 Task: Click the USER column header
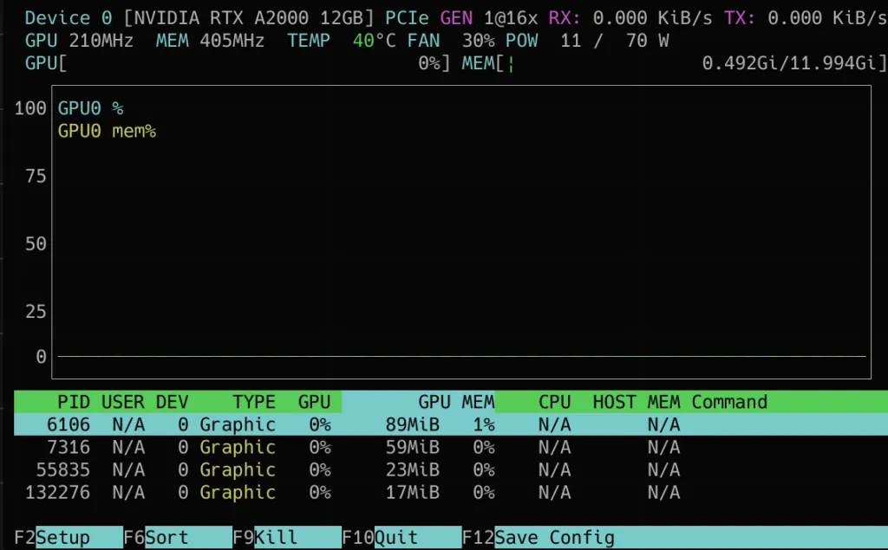pos(123,402)
